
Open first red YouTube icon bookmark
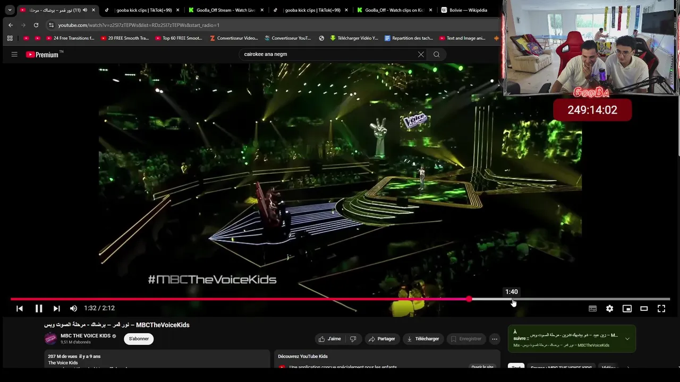(26, 38)
